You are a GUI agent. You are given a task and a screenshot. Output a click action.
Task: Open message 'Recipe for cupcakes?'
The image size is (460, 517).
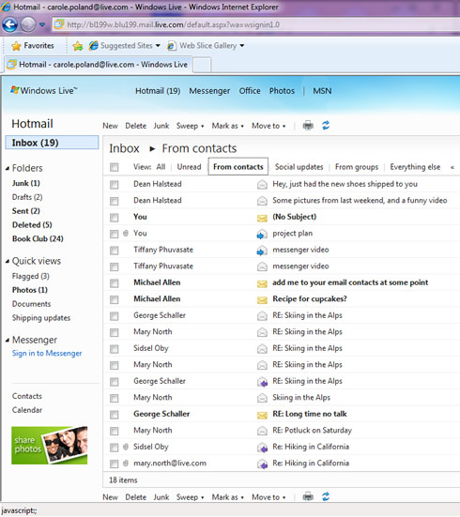[x=310, y=299]
